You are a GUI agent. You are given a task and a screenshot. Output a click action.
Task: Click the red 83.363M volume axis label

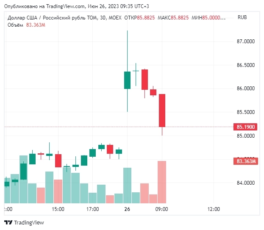pos(245,161)
